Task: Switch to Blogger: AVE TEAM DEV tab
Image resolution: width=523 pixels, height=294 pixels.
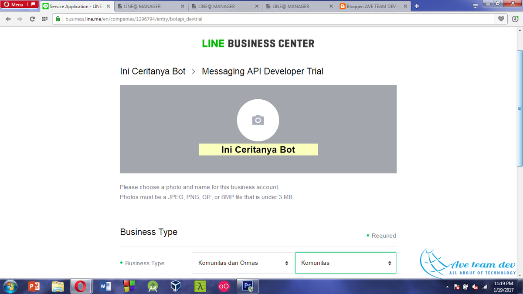Action: click(374, 7)
